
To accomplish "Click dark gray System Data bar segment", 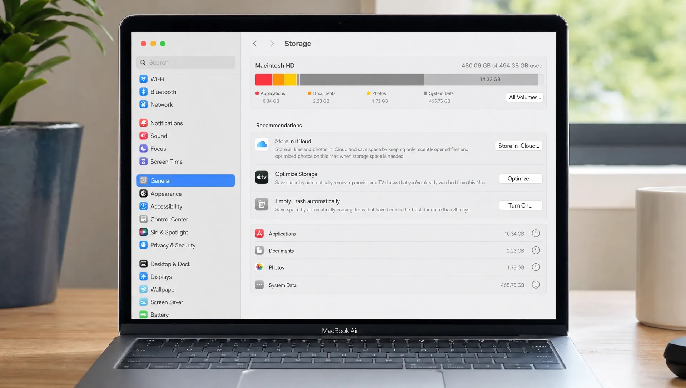I will click(362, 80).
